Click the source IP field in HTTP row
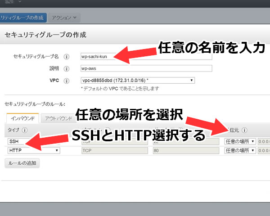 [x=264, y=151]
